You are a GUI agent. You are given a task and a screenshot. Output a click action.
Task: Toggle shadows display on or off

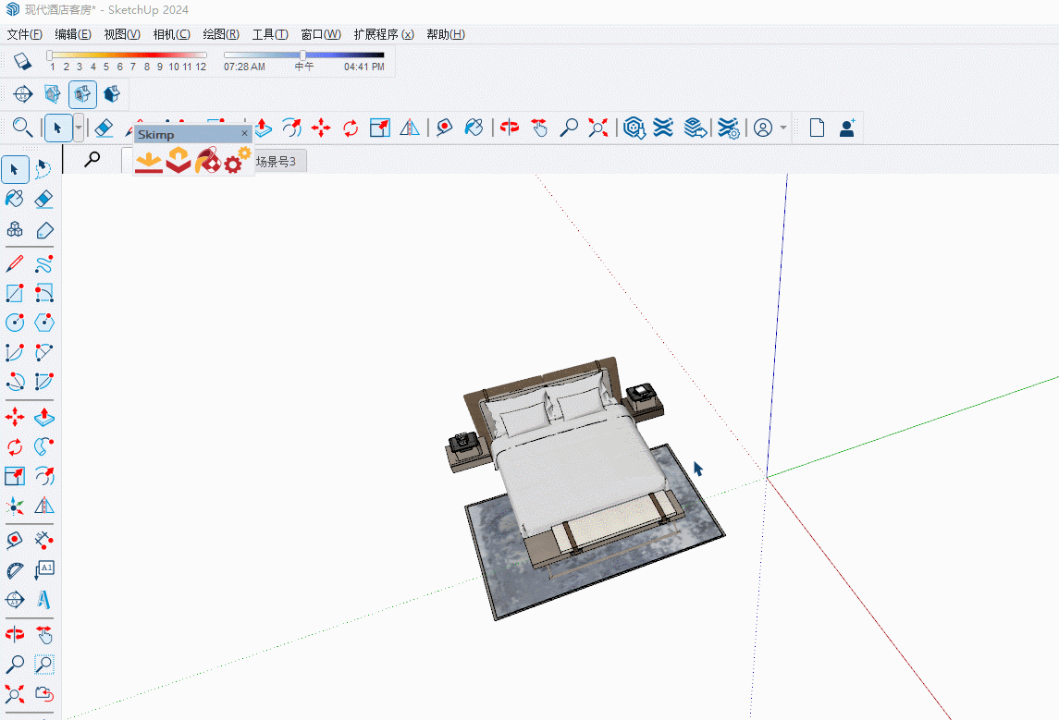24,62
